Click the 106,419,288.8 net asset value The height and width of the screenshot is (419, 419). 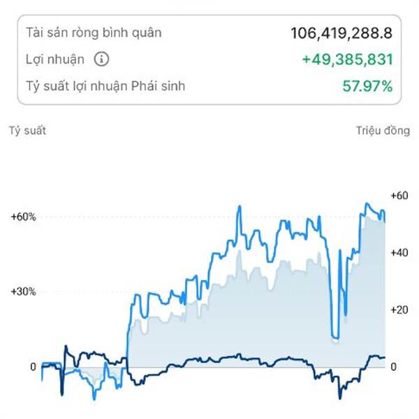tap(341, 33)
